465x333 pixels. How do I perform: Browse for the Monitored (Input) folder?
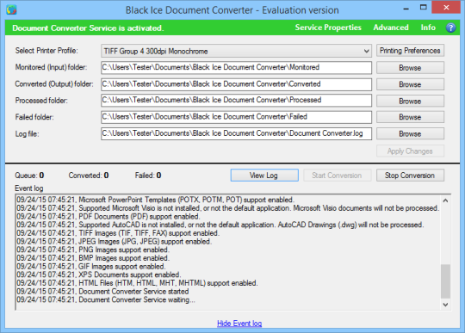[410, 68]
